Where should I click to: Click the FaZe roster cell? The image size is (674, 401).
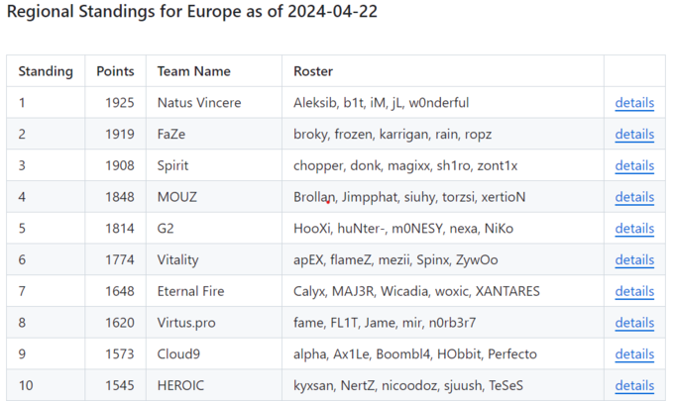point(393,135)
